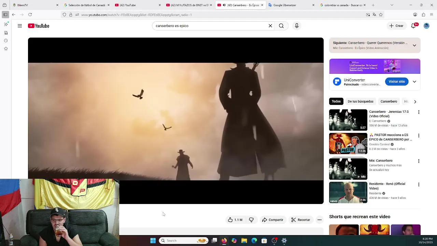Click the Windows taskbar Search box
Screen dimensions: 437x246
184,241
